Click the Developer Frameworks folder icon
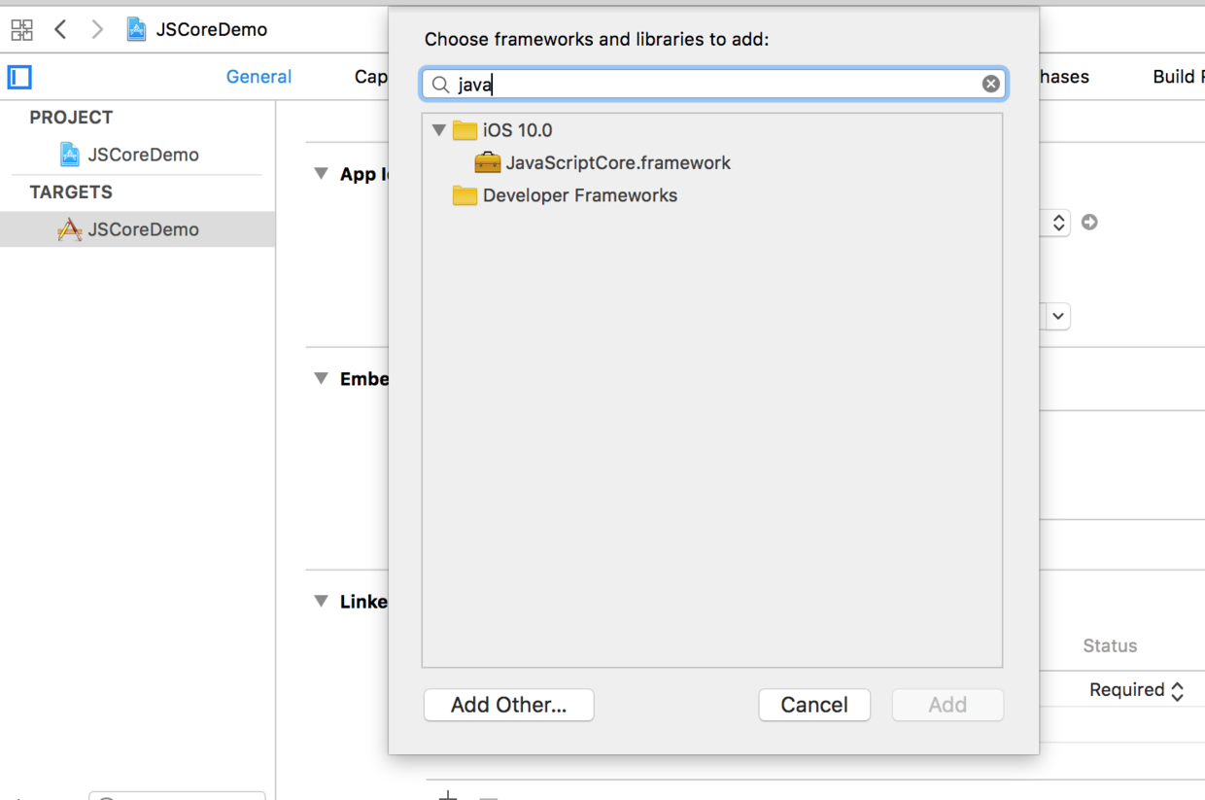1205x800 pixels. [x=465, y=195]
